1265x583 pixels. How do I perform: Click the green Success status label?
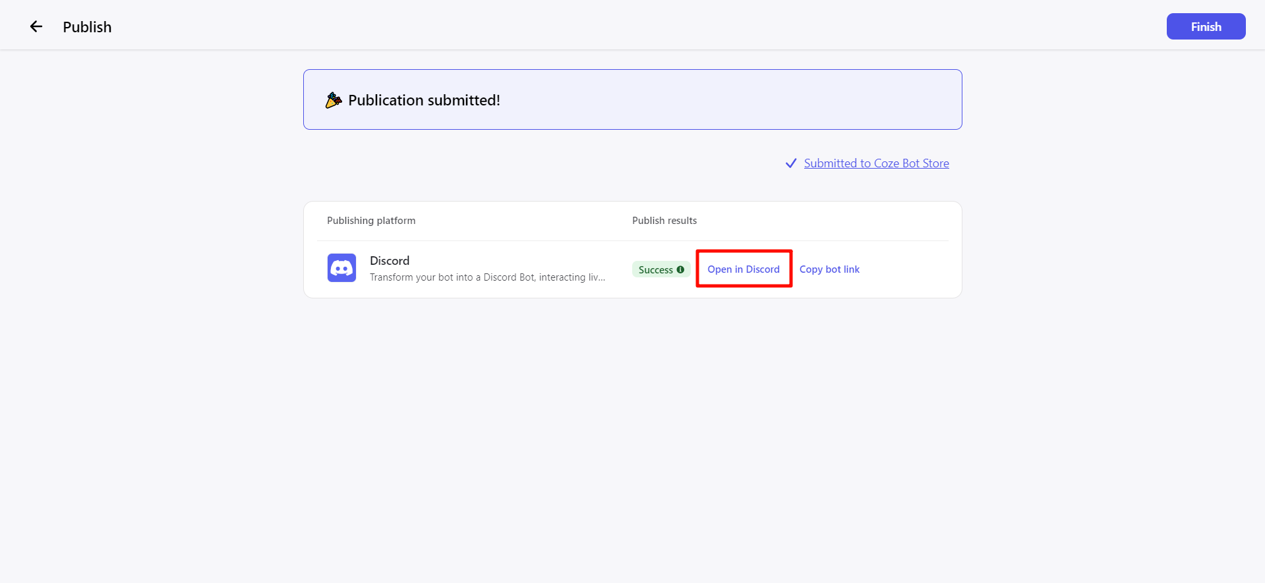click(x=661, y=269)
